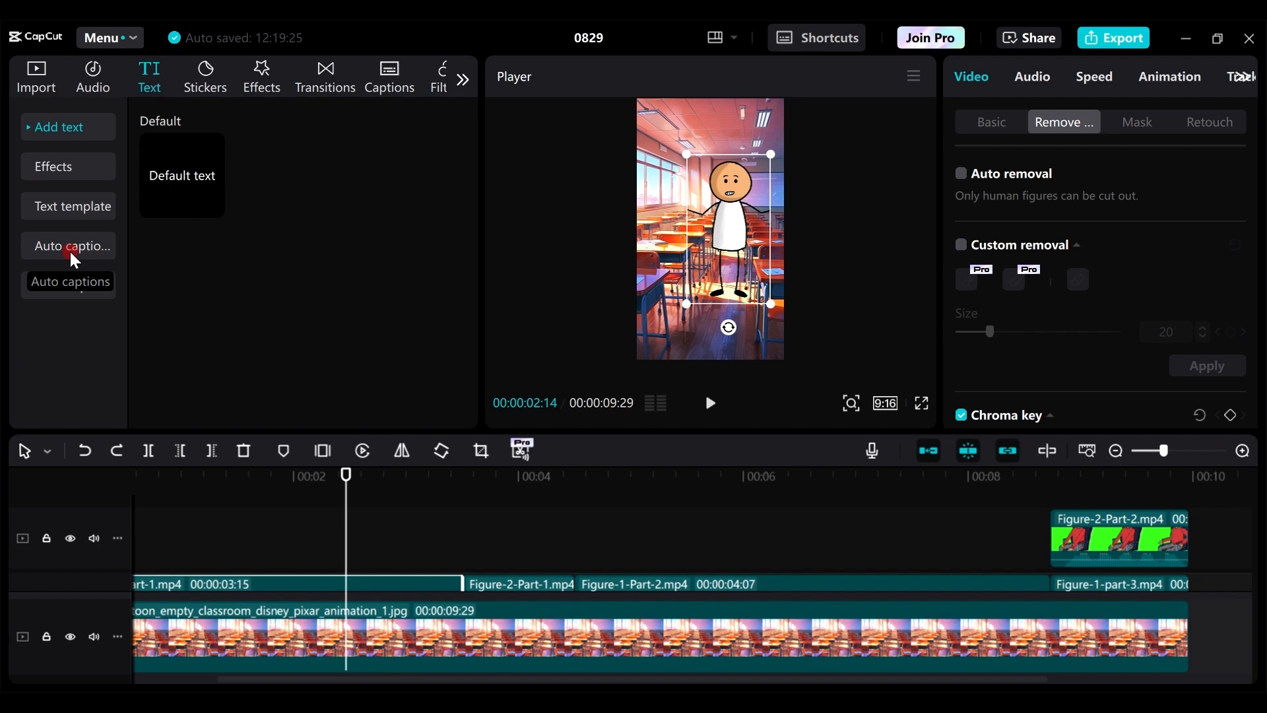Toggle linkage on timeline
1267x713 pixels.
coord(1008,451)
